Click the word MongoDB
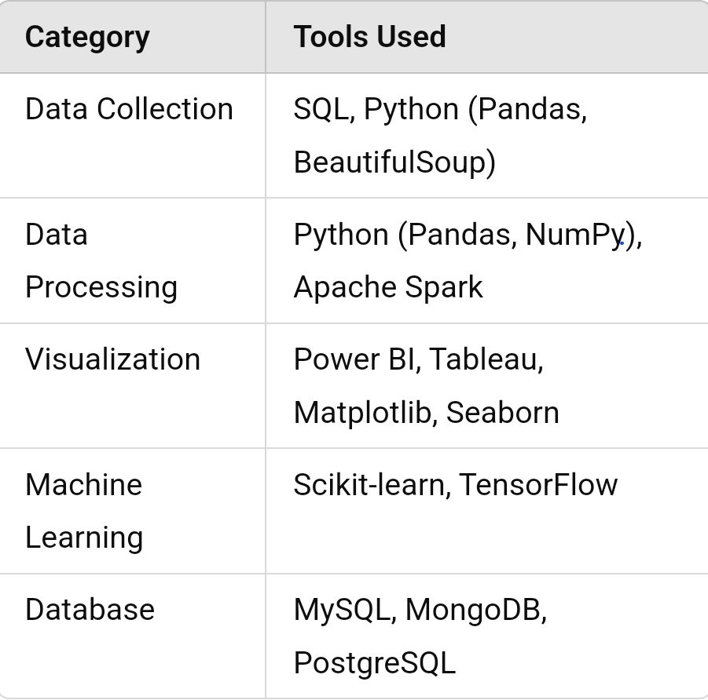Image resolution: width=708 pixels, height=700 pixels. coord(475,610)
